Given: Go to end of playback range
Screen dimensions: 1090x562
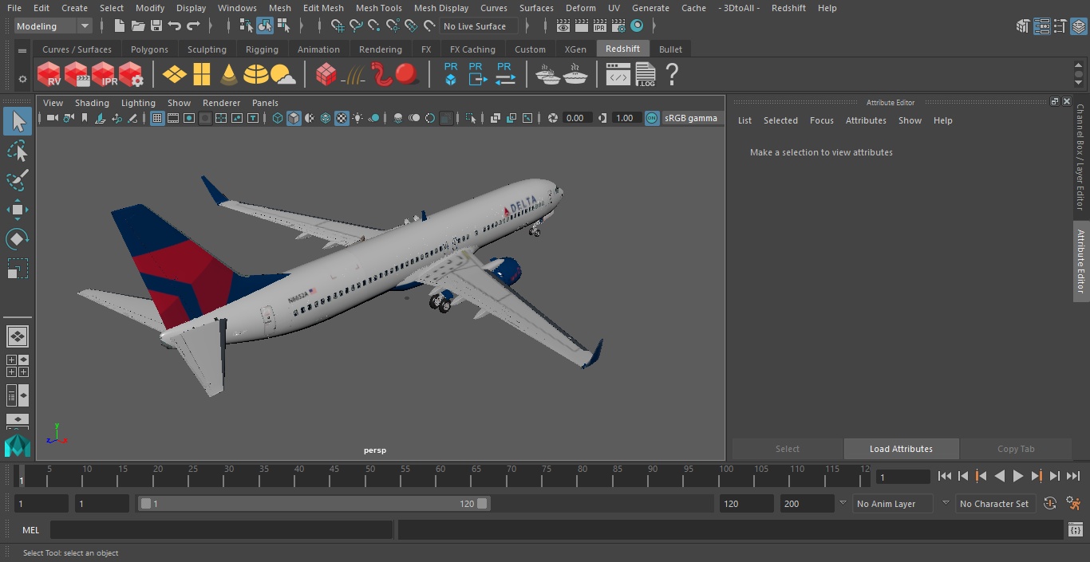Looking at the screenshot, I should (x=1073, y=476).
